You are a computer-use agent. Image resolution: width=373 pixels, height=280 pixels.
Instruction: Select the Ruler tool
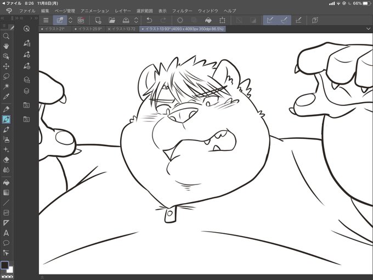[x=6, y=222]
